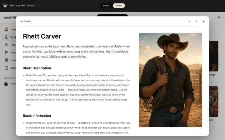The height and width of the screenshot is (140, 225).
Task: Click the World Wiki heading
Action: pyautogui.click(x=10, y=17)
